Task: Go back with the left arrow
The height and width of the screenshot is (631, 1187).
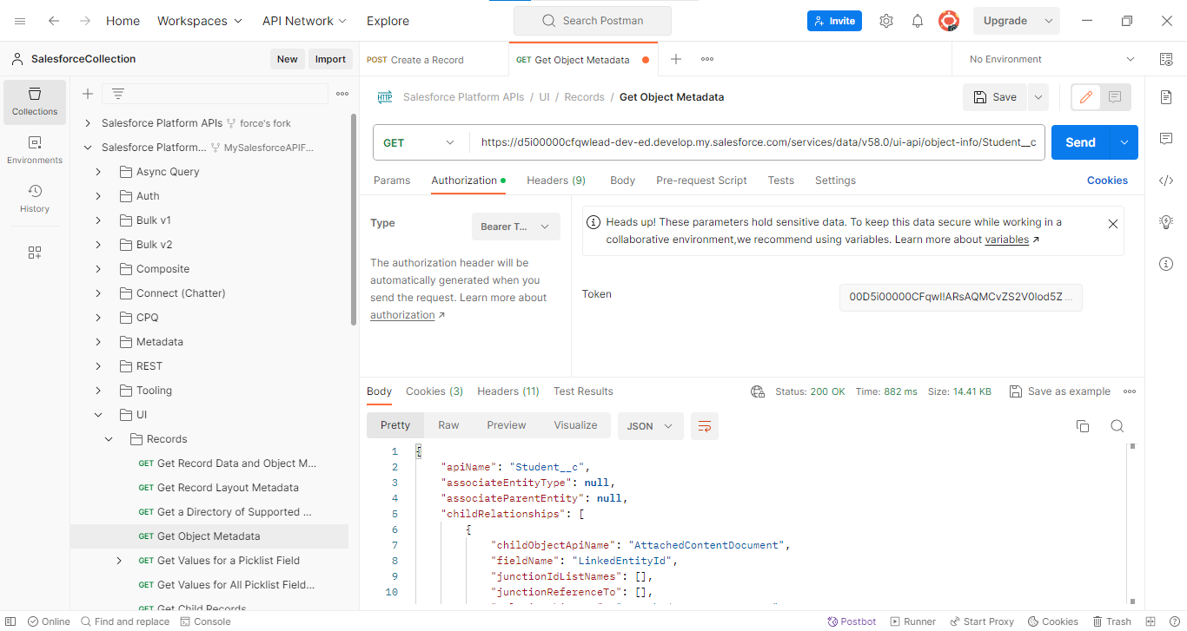Action: click(x=54, y=21)
